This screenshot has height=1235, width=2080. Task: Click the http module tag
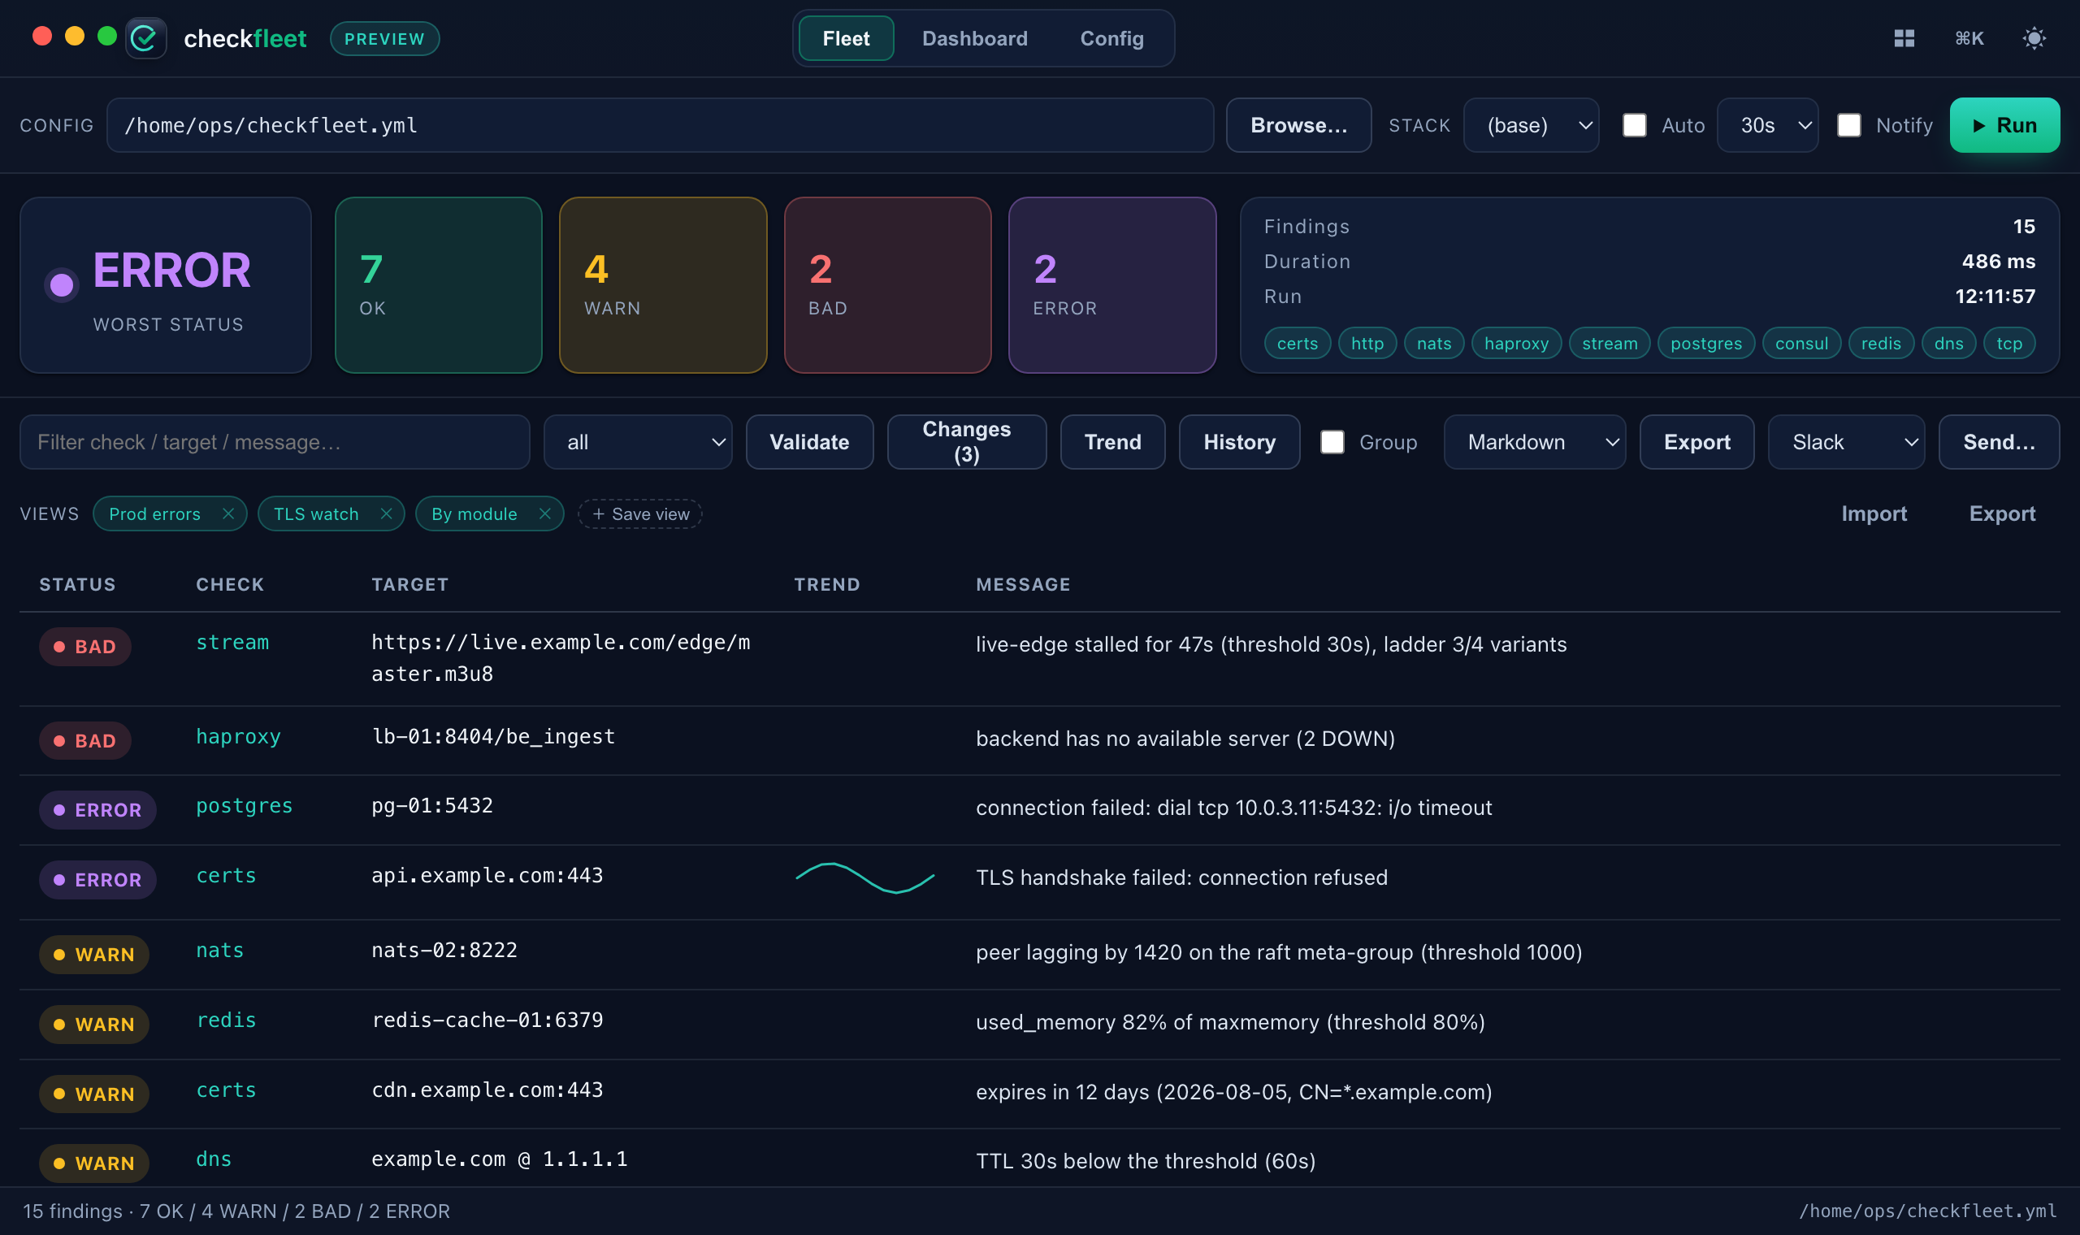pos(1367,343)
